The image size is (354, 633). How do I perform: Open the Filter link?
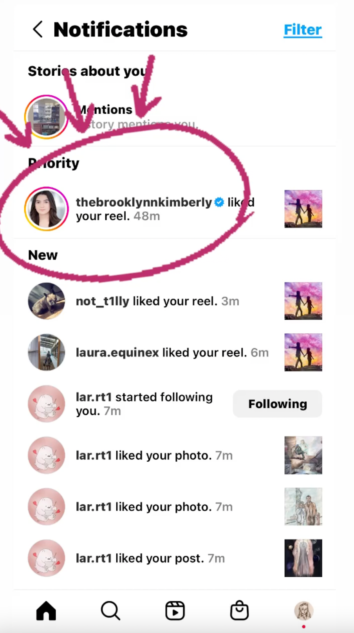click(303, 30)
